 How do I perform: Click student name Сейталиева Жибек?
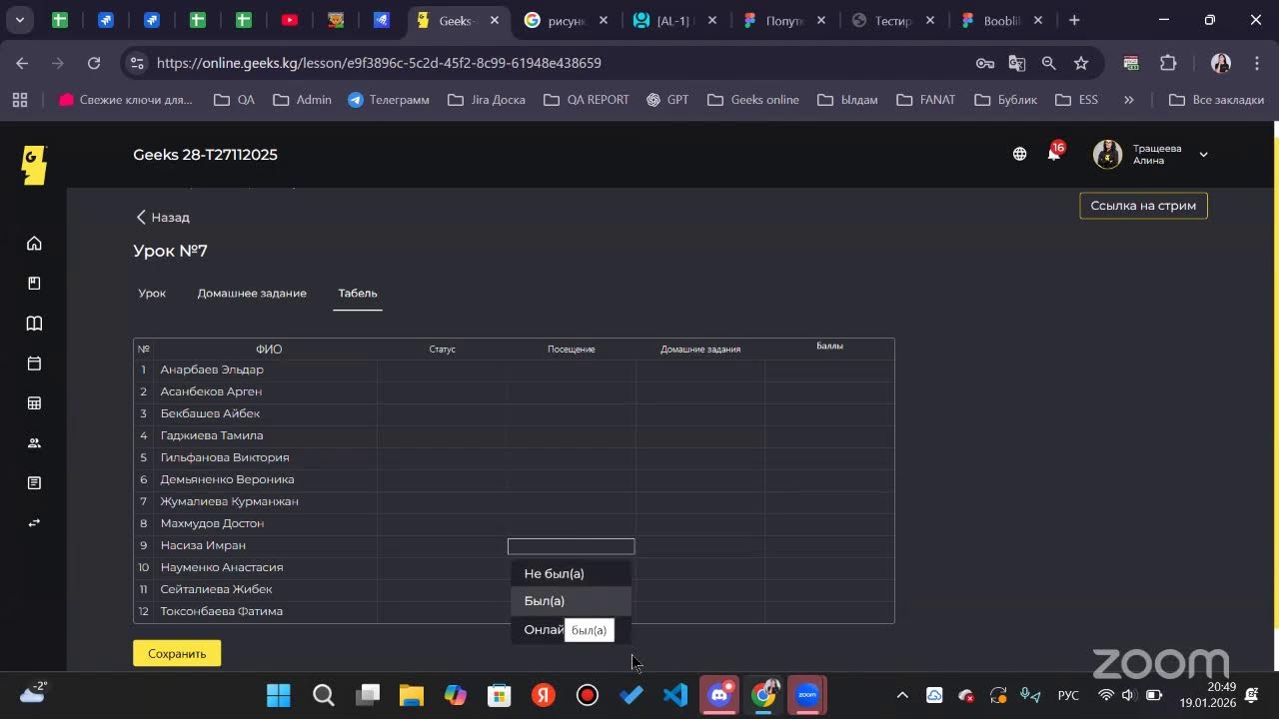pos(216,589)
